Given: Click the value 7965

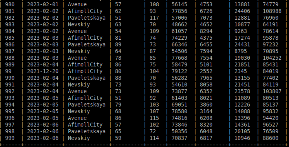Looking at the screenshot, I should pos(206,78).
